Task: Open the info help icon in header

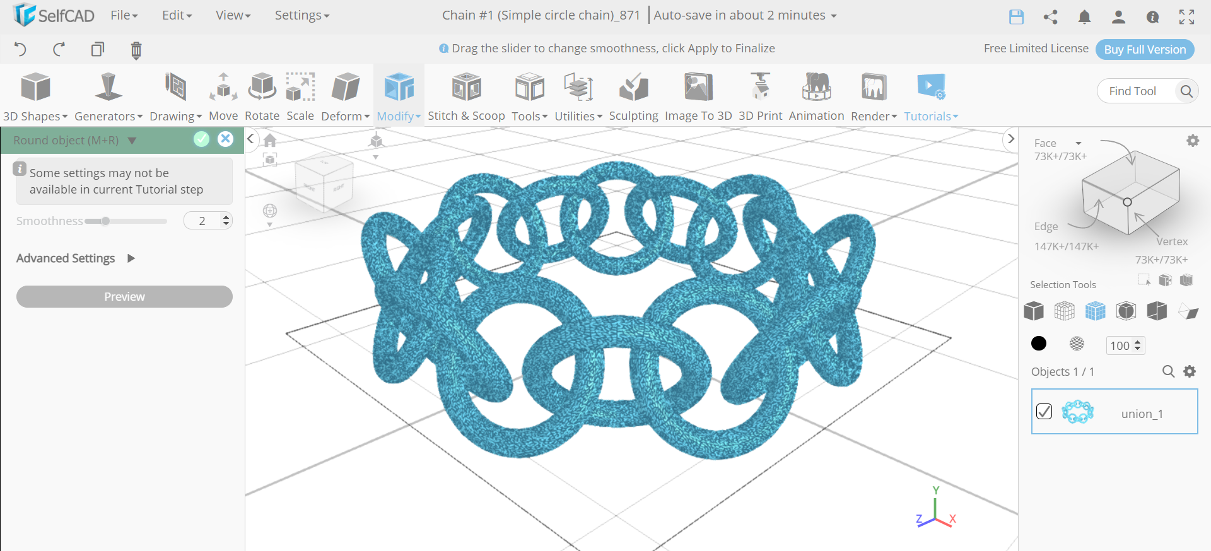Action: pyautogui.click(x=1152, y=17)
